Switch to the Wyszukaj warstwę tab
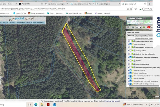 pyautogui.click(x=142, y=36)
